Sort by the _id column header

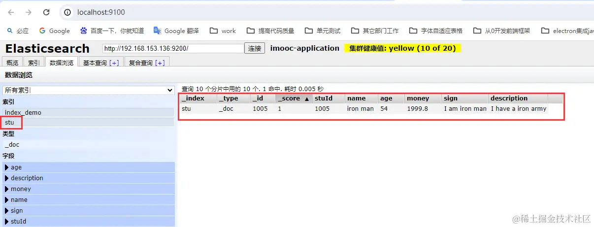click(x=263, y=98)
